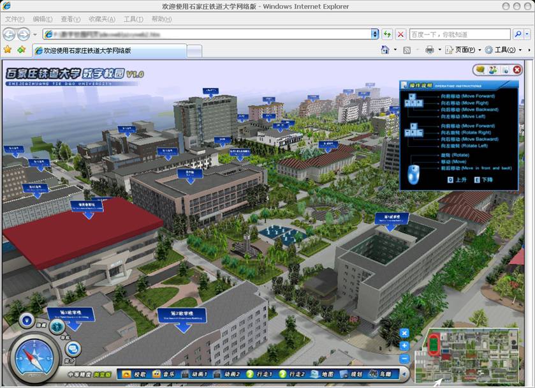
Task: Open the 工具(O) tools dropdown in toolbar
Action: click(504, 50)
